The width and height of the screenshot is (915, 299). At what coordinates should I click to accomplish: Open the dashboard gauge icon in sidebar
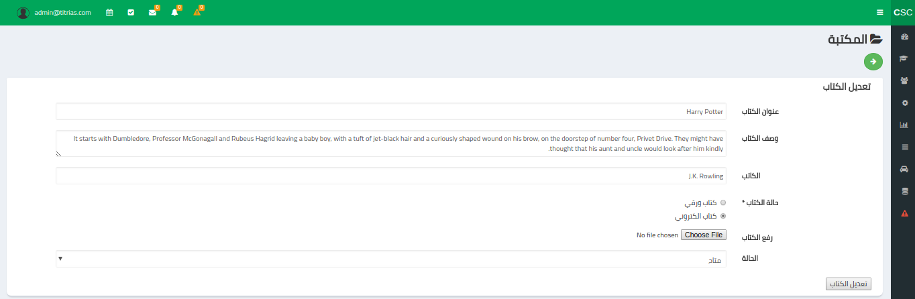904,37
